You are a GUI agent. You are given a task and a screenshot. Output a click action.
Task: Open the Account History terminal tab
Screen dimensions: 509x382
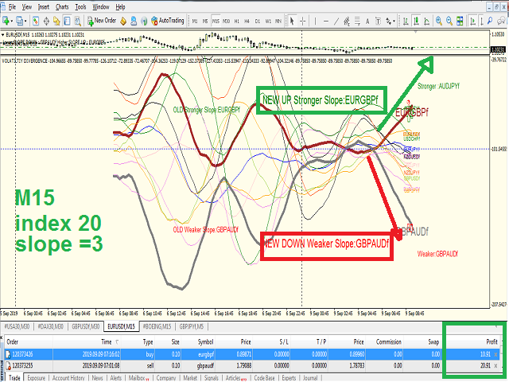click(68, 378)
